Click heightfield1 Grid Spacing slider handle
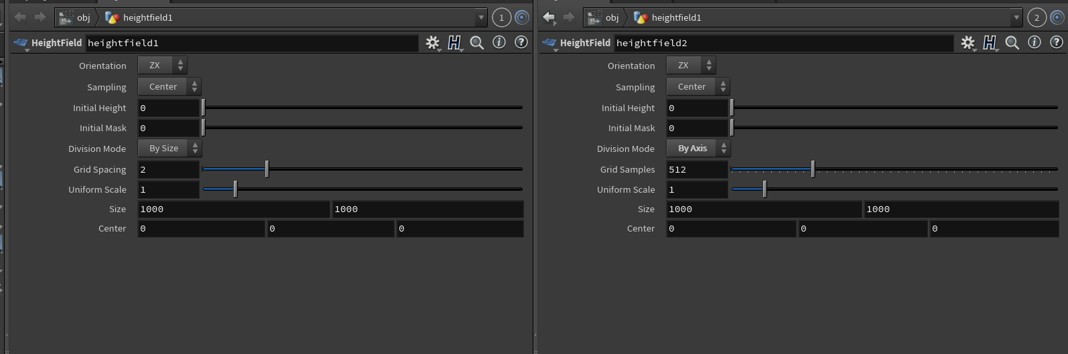Image resolution: width=1068 pixels, height=354 pixels. click(267, 169)
